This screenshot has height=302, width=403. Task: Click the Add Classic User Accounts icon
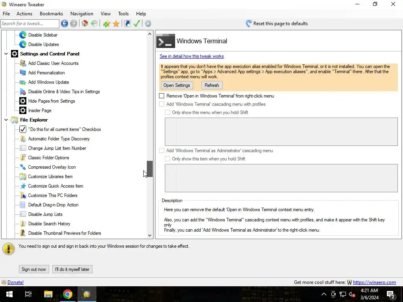coord(23,63)
